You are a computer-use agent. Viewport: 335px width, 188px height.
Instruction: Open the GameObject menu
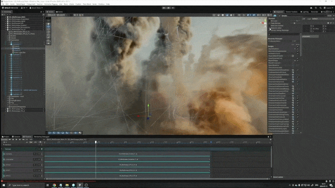pyautogui.click(x=21, y=4)
